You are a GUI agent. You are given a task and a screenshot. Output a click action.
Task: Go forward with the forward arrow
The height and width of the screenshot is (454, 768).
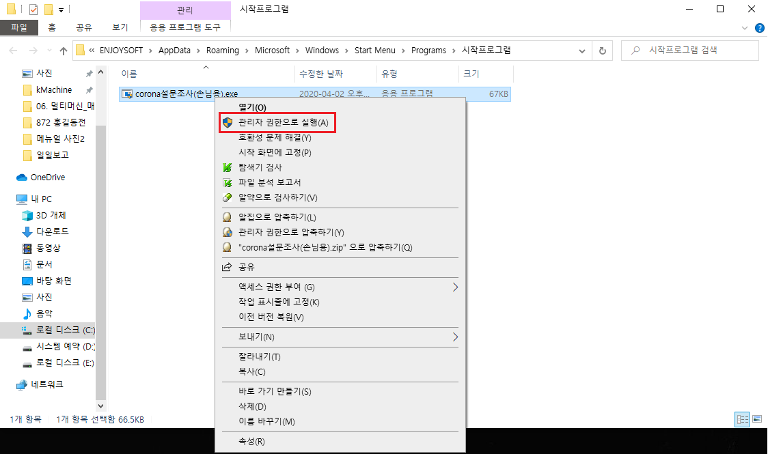tap(33, 51)
